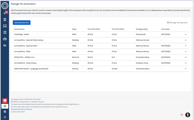Open the library book icon in sidebar
Image resolution: width=194 pixels, height=120 pixels.
click(x=5, y=33)
